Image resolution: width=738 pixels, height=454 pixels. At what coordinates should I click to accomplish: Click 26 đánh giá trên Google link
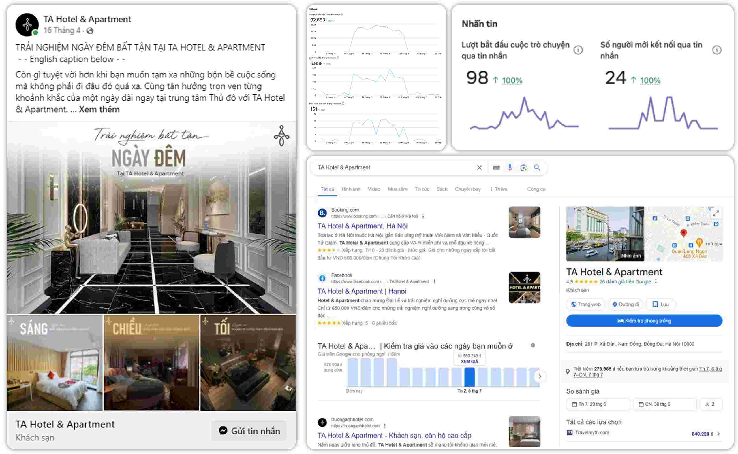625,282
